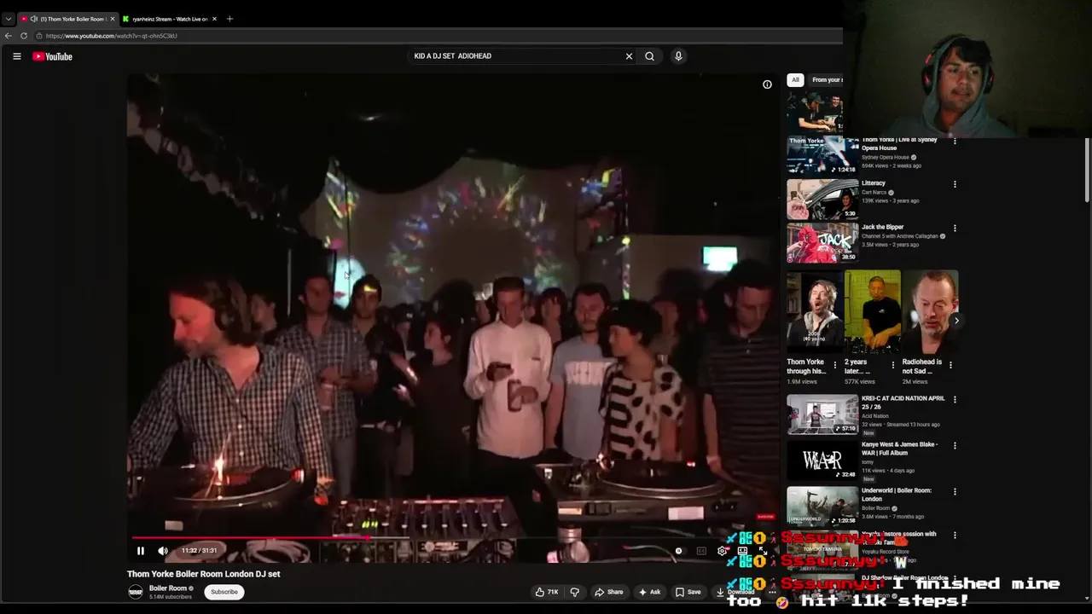Open options for 'Thom Yorke through his...' short

point(835,365)
